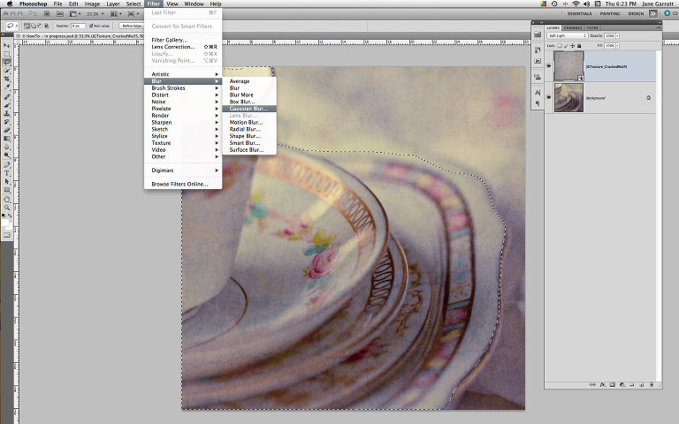Add a layer mask
The image size is (679, 424).
click(x=613, y=384)
